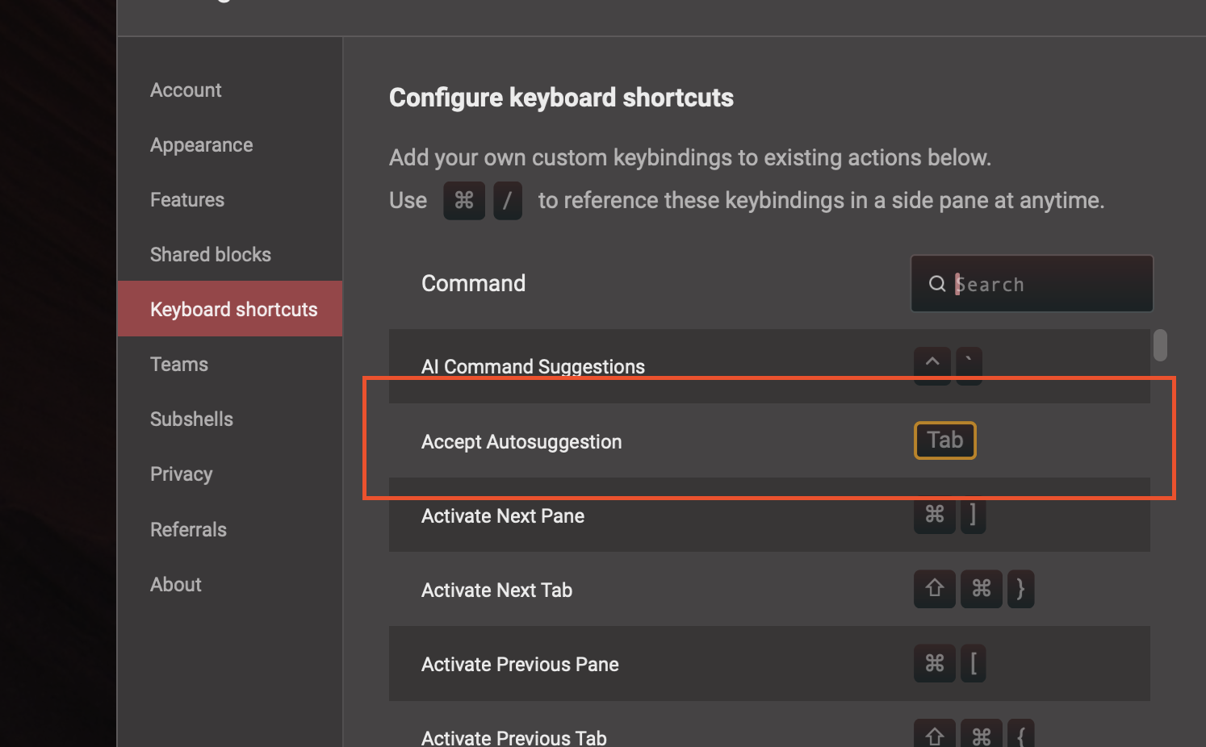Select the Account settings entry
The width and height of the screenshot is (1206, 747).
[186, 90]
